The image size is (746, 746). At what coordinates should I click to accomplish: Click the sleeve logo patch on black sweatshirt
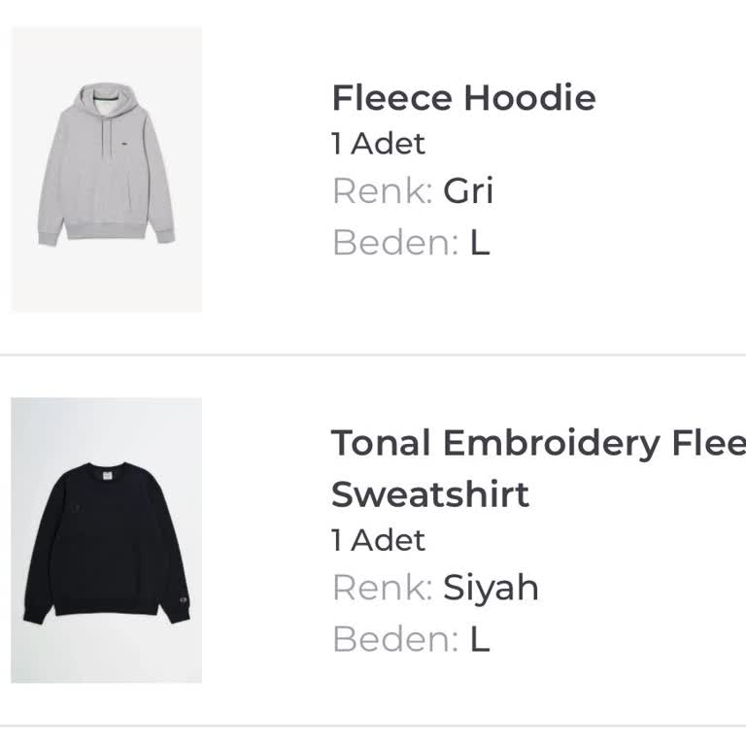(184, 600)
